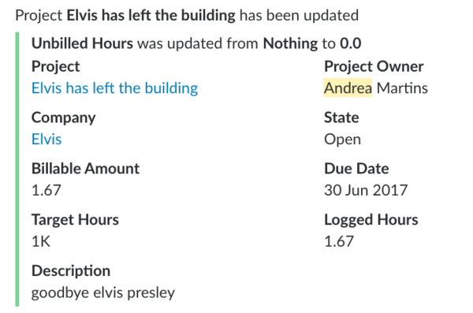The width and height of the screenshot is (473, 313).
Task: Click the bold project name in the header line
Action: tap(151, 15)
